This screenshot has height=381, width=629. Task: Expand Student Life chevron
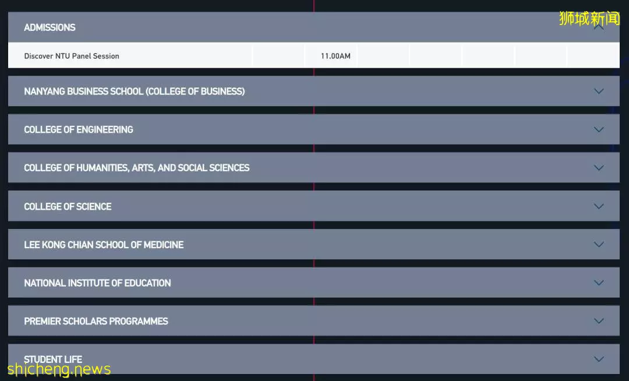599,359
